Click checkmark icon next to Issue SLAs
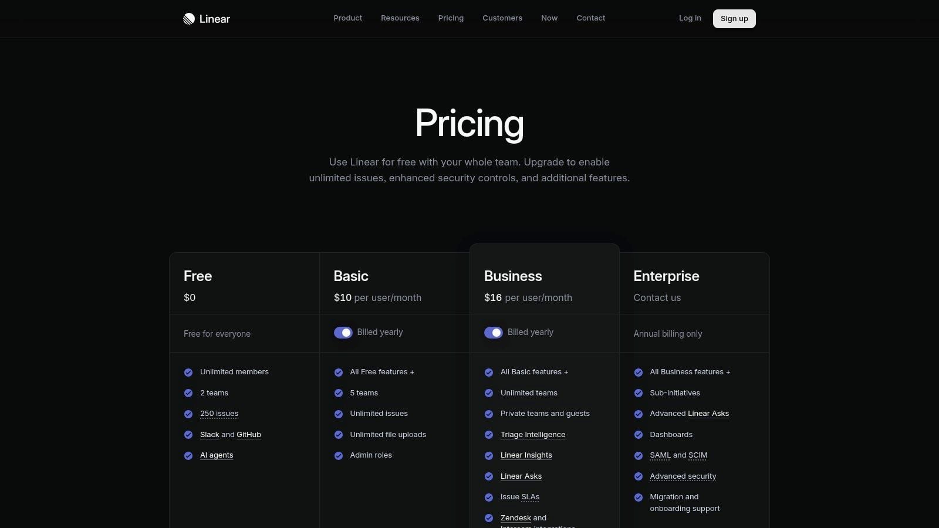This screenshot has height=528, width=939. [489, 497]
